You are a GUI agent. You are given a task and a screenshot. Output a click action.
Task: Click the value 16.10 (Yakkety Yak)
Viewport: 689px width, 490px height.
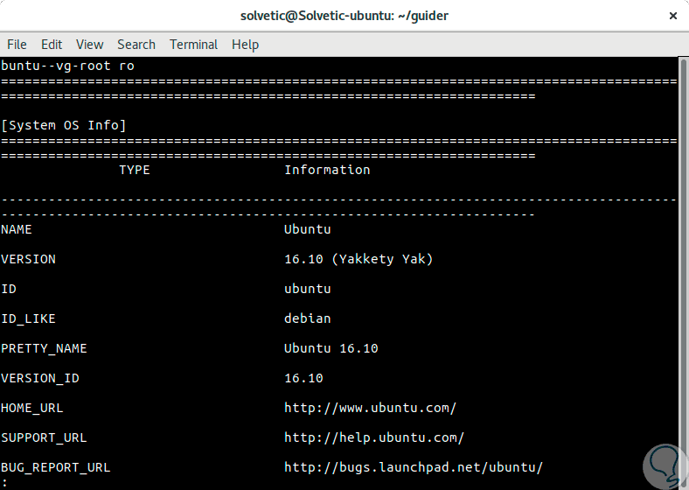[x=358, y=259]
